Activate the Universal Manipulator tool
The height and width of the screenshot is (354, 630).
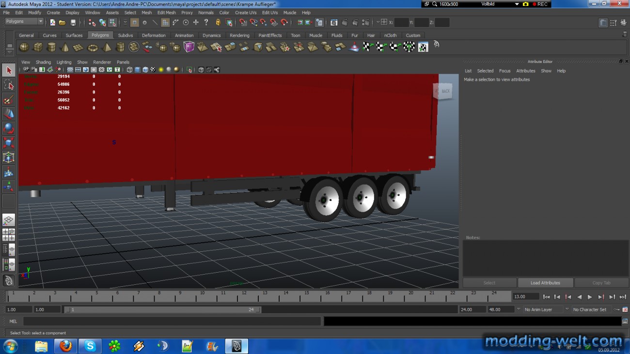[9, 157]
